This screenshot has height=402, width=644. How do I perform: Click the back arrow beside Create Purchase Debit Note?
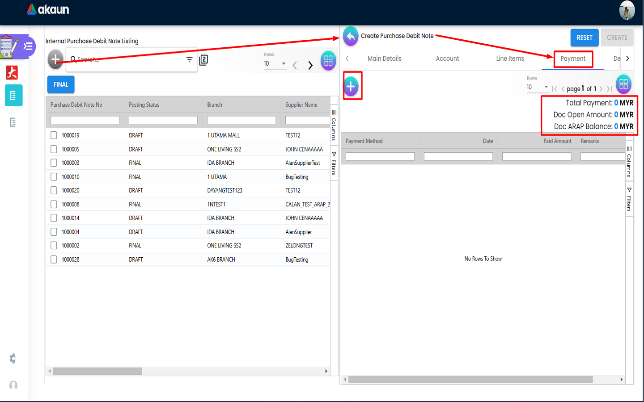(x=351, y=36)
